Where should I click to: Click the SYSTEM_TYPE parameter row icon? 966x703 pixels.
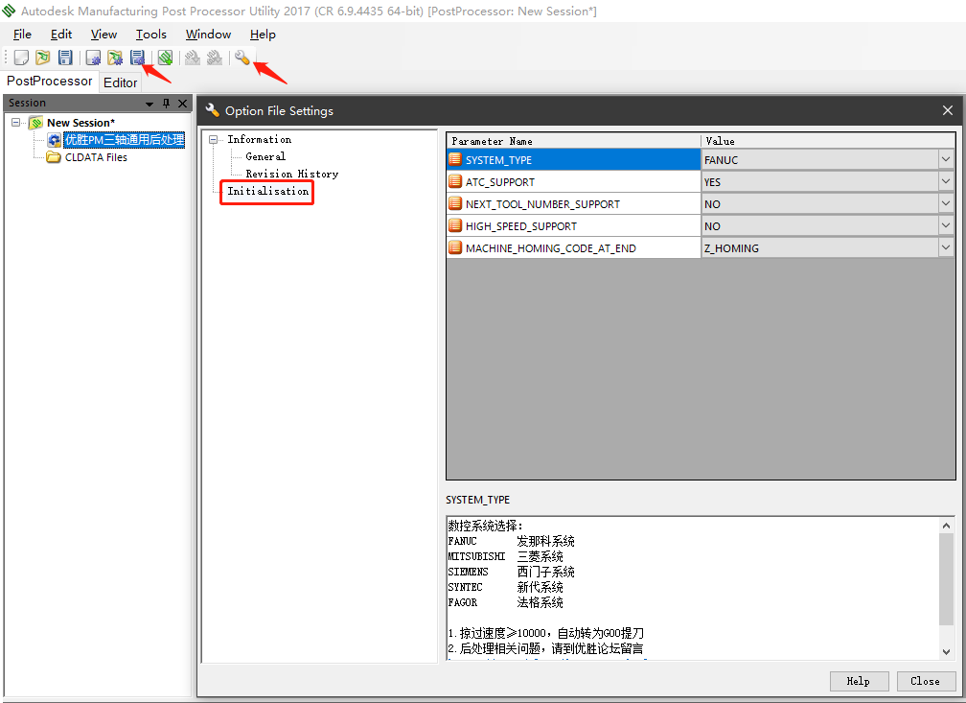pos(455,160)
